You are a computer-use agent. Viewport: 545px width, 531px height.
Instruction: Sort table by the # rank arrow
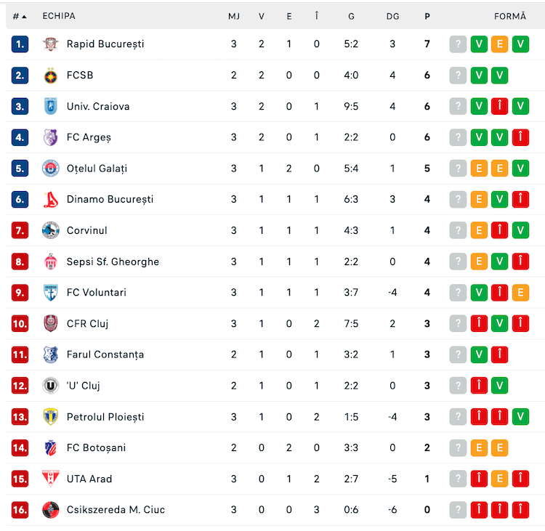24,17
